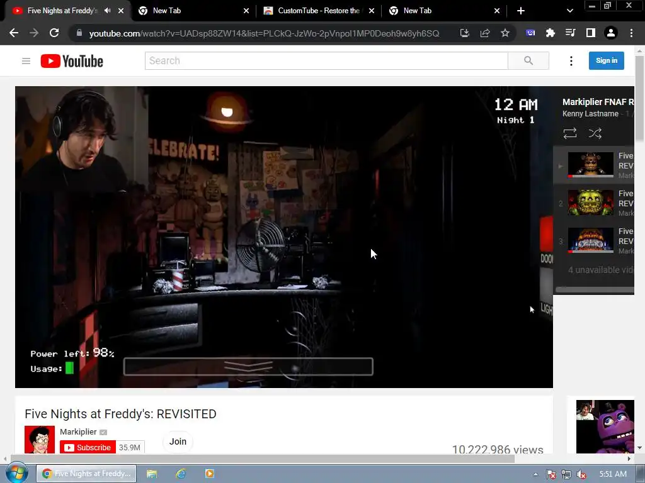Open the tab search dropdown arrow

(569, 11)
